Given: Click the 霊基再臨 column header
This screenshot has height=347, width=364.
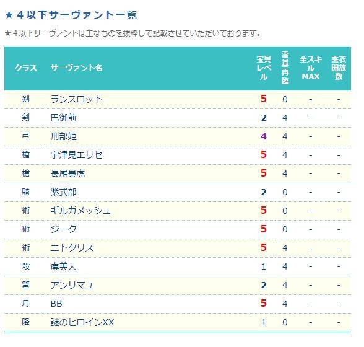Looking at the screenshot, I should tap(285, 68).
